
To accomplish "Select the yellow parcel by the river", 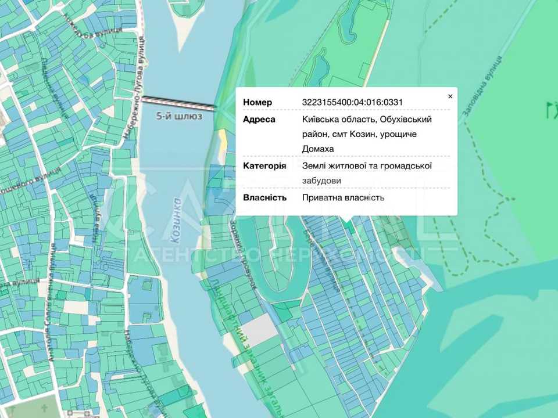I will 223,142.
